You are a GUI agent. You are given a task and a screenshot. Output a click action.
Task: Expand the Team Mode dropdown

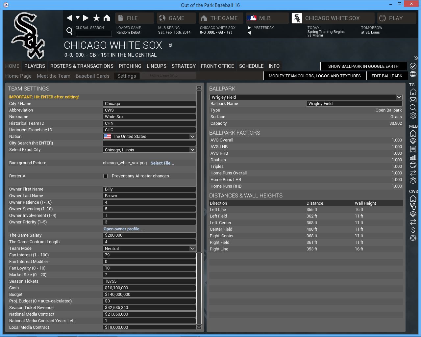(192, 248)
